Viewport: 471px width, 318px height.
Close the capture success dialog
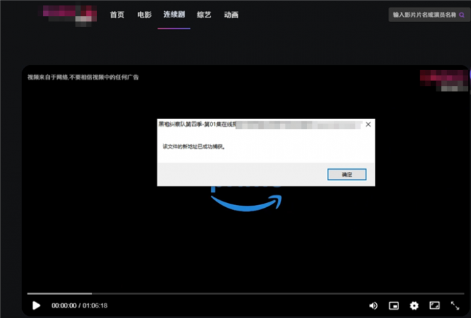tap(368, 125)
